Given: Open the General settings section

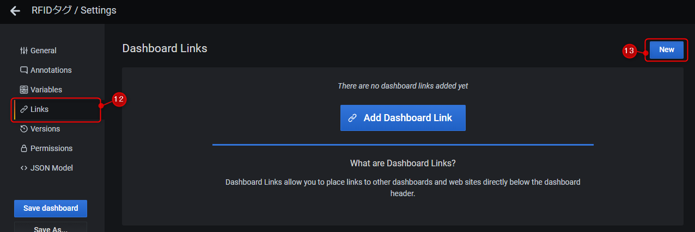Looking at the screenshot, I should [x=44, y=51].
